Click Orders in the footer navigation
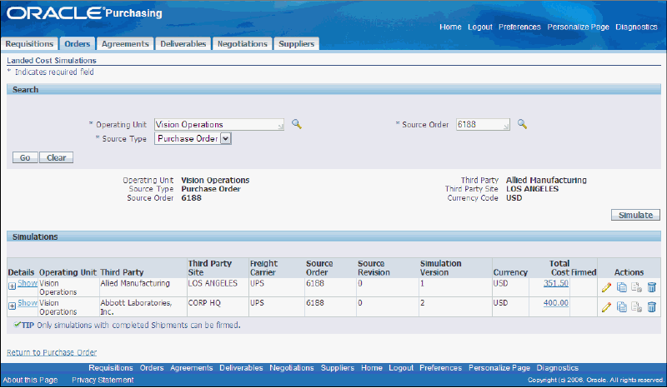This screenshot has height=388, width=667. (x=152, y=368)
